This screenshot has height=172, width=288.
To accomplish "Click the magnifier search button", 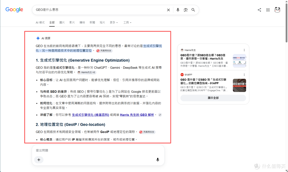I will point(193,10).
